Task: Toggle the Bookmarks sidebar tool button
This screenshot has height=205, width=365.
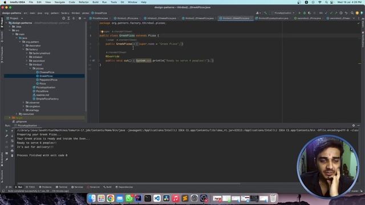Action: coord(2,159)
